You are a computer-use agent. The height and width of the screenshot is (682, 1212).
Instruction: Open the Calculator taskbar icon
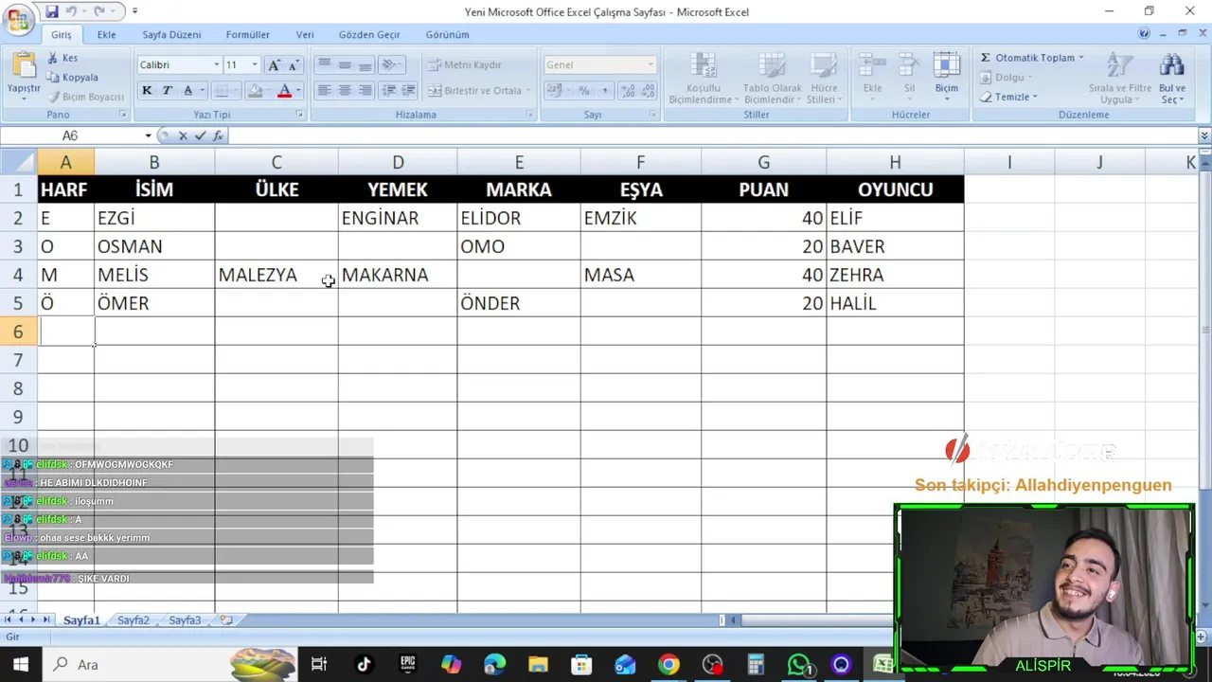pyautogui.click(x=756, y=664)
